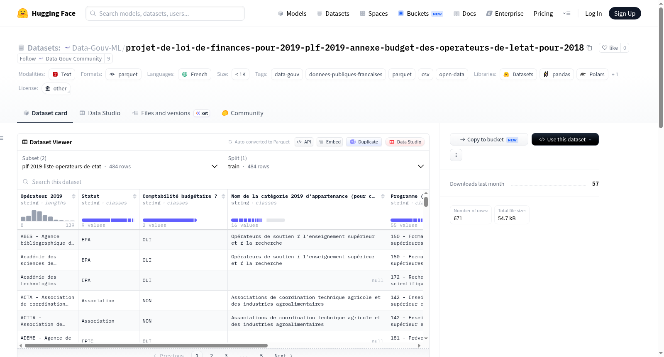Click cell 'ACTA - Association de coordination'
The height and width of the screenshot is (357, 664).
[48, 301]
